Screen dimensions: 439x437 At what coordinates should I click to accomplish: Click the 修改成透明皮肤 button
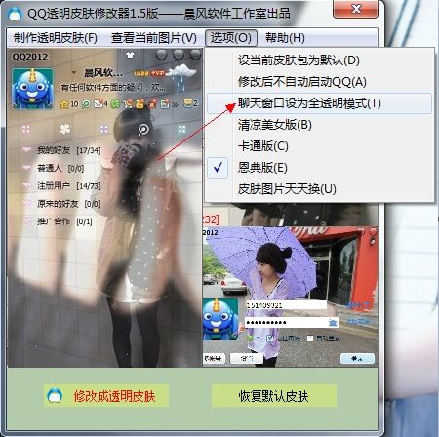(x=106, y=396)
